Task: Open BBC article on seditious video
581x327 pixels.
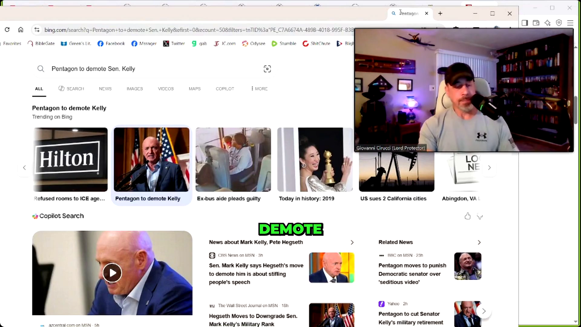Action: click(x=412, y=273)
